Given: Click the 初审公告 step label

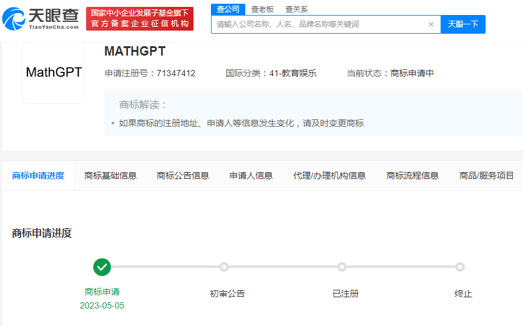Looking at the screenshot, I should click(x=227, y=294).
